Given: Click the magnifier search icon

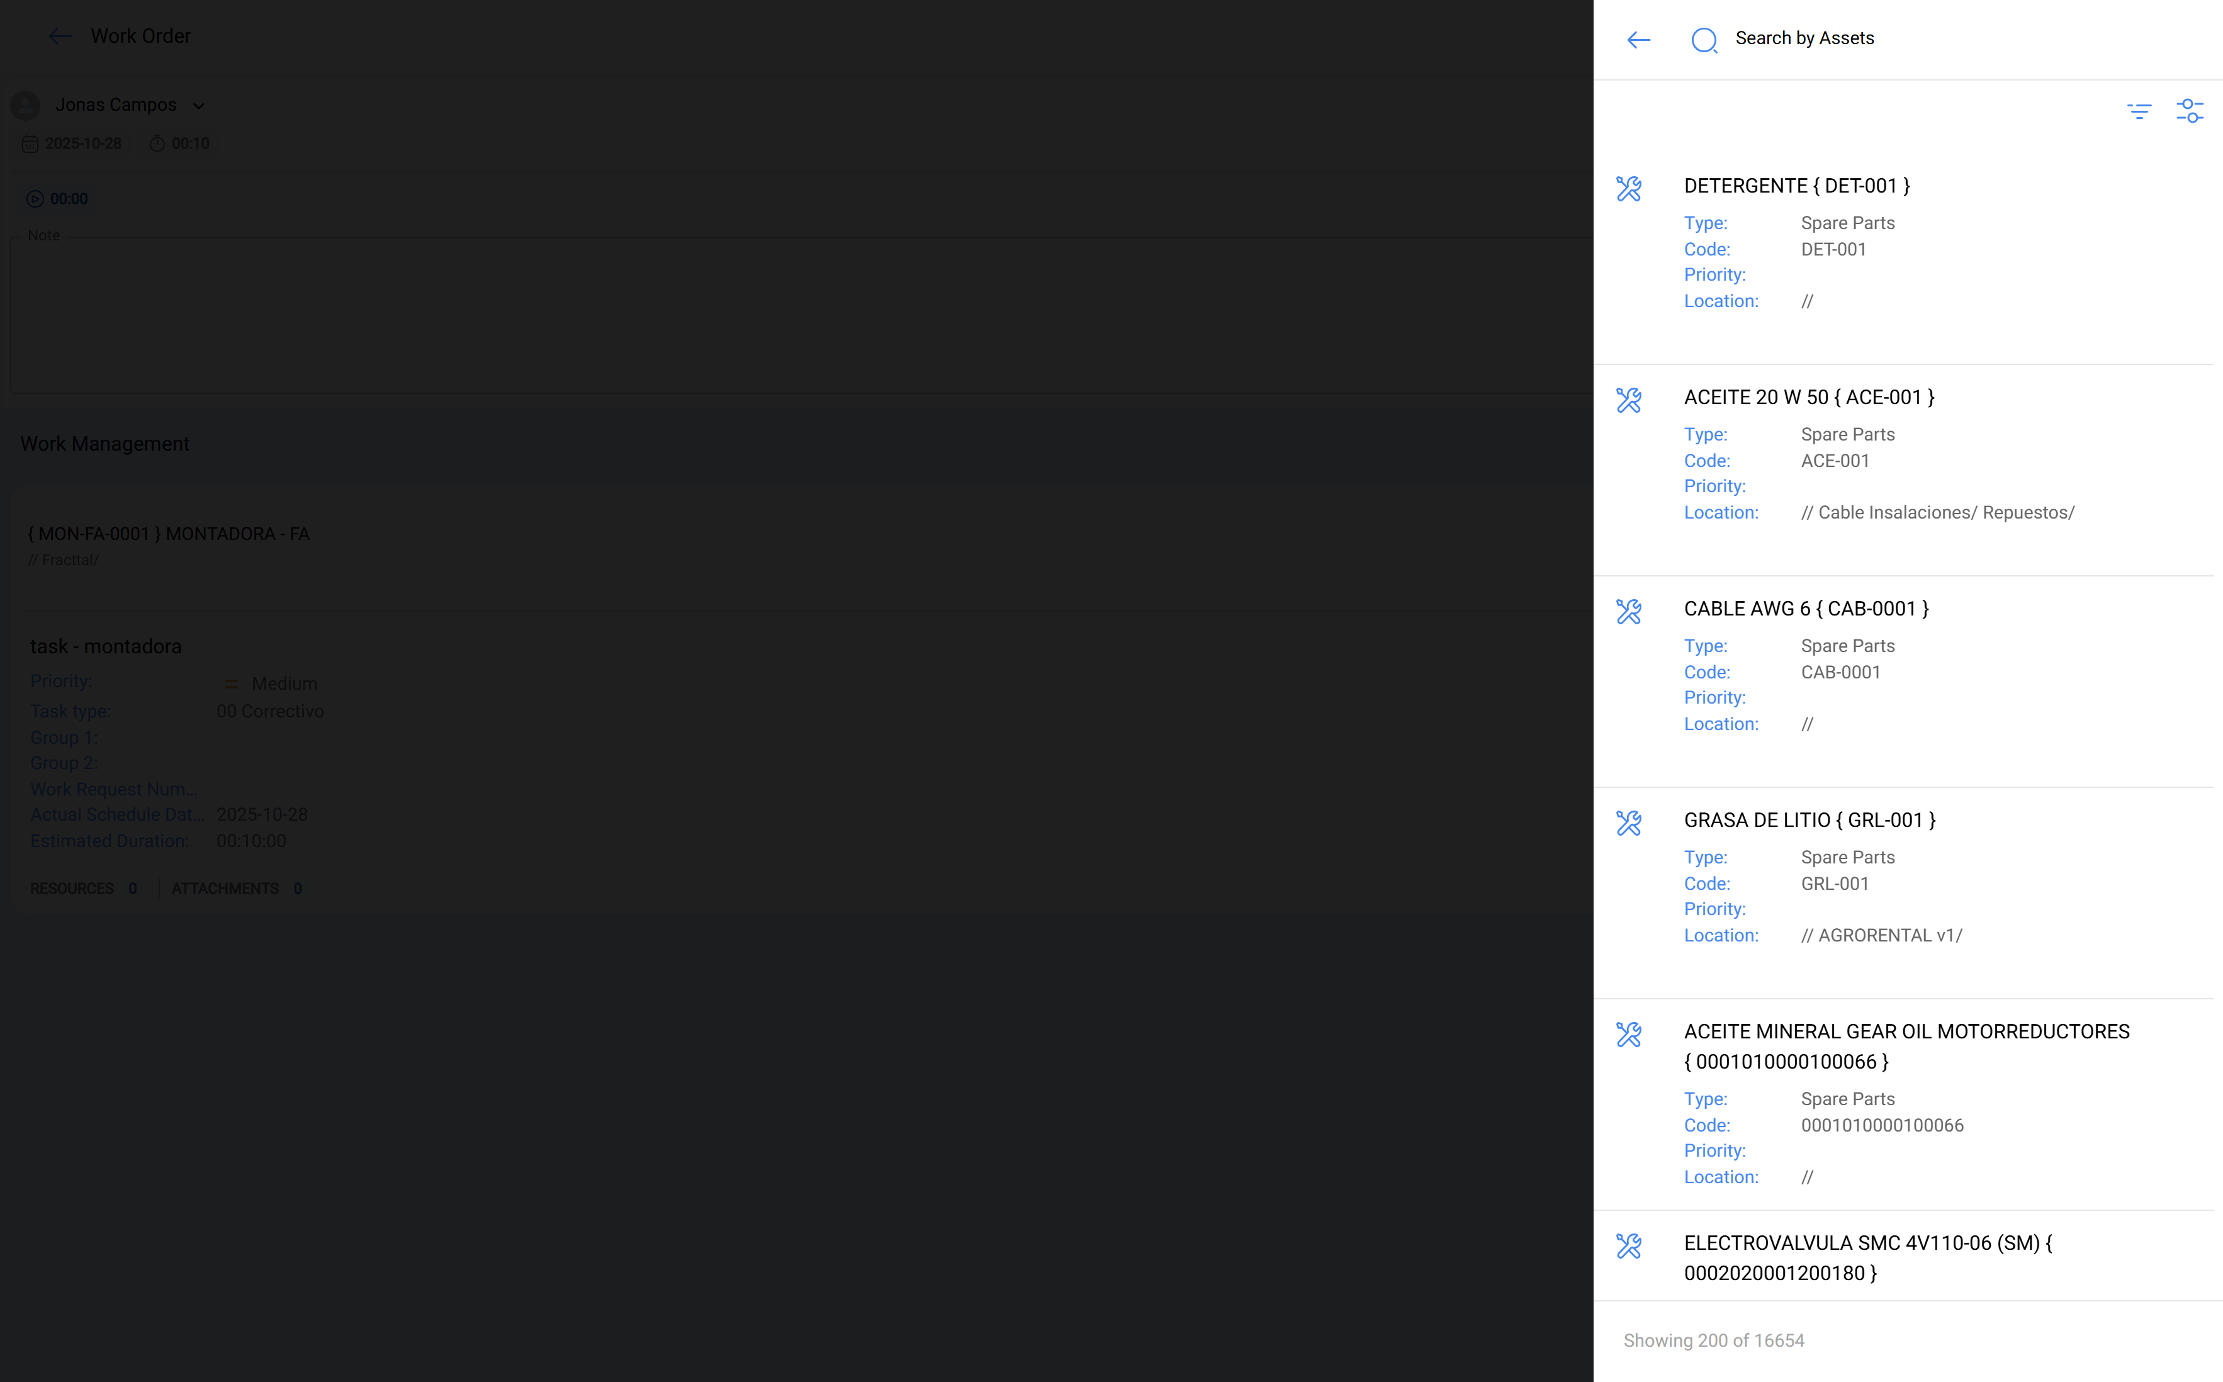Looking at the screenshot, I should click(x=1704, y=40).
